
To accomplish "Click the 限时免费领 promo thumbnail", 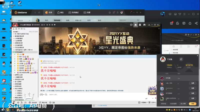I will point(152,90).
